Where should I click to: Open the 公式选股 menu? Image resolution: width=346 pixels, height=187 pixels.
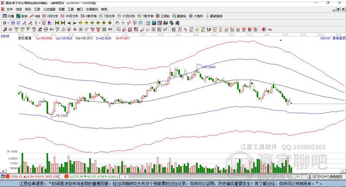coord(49,9)
